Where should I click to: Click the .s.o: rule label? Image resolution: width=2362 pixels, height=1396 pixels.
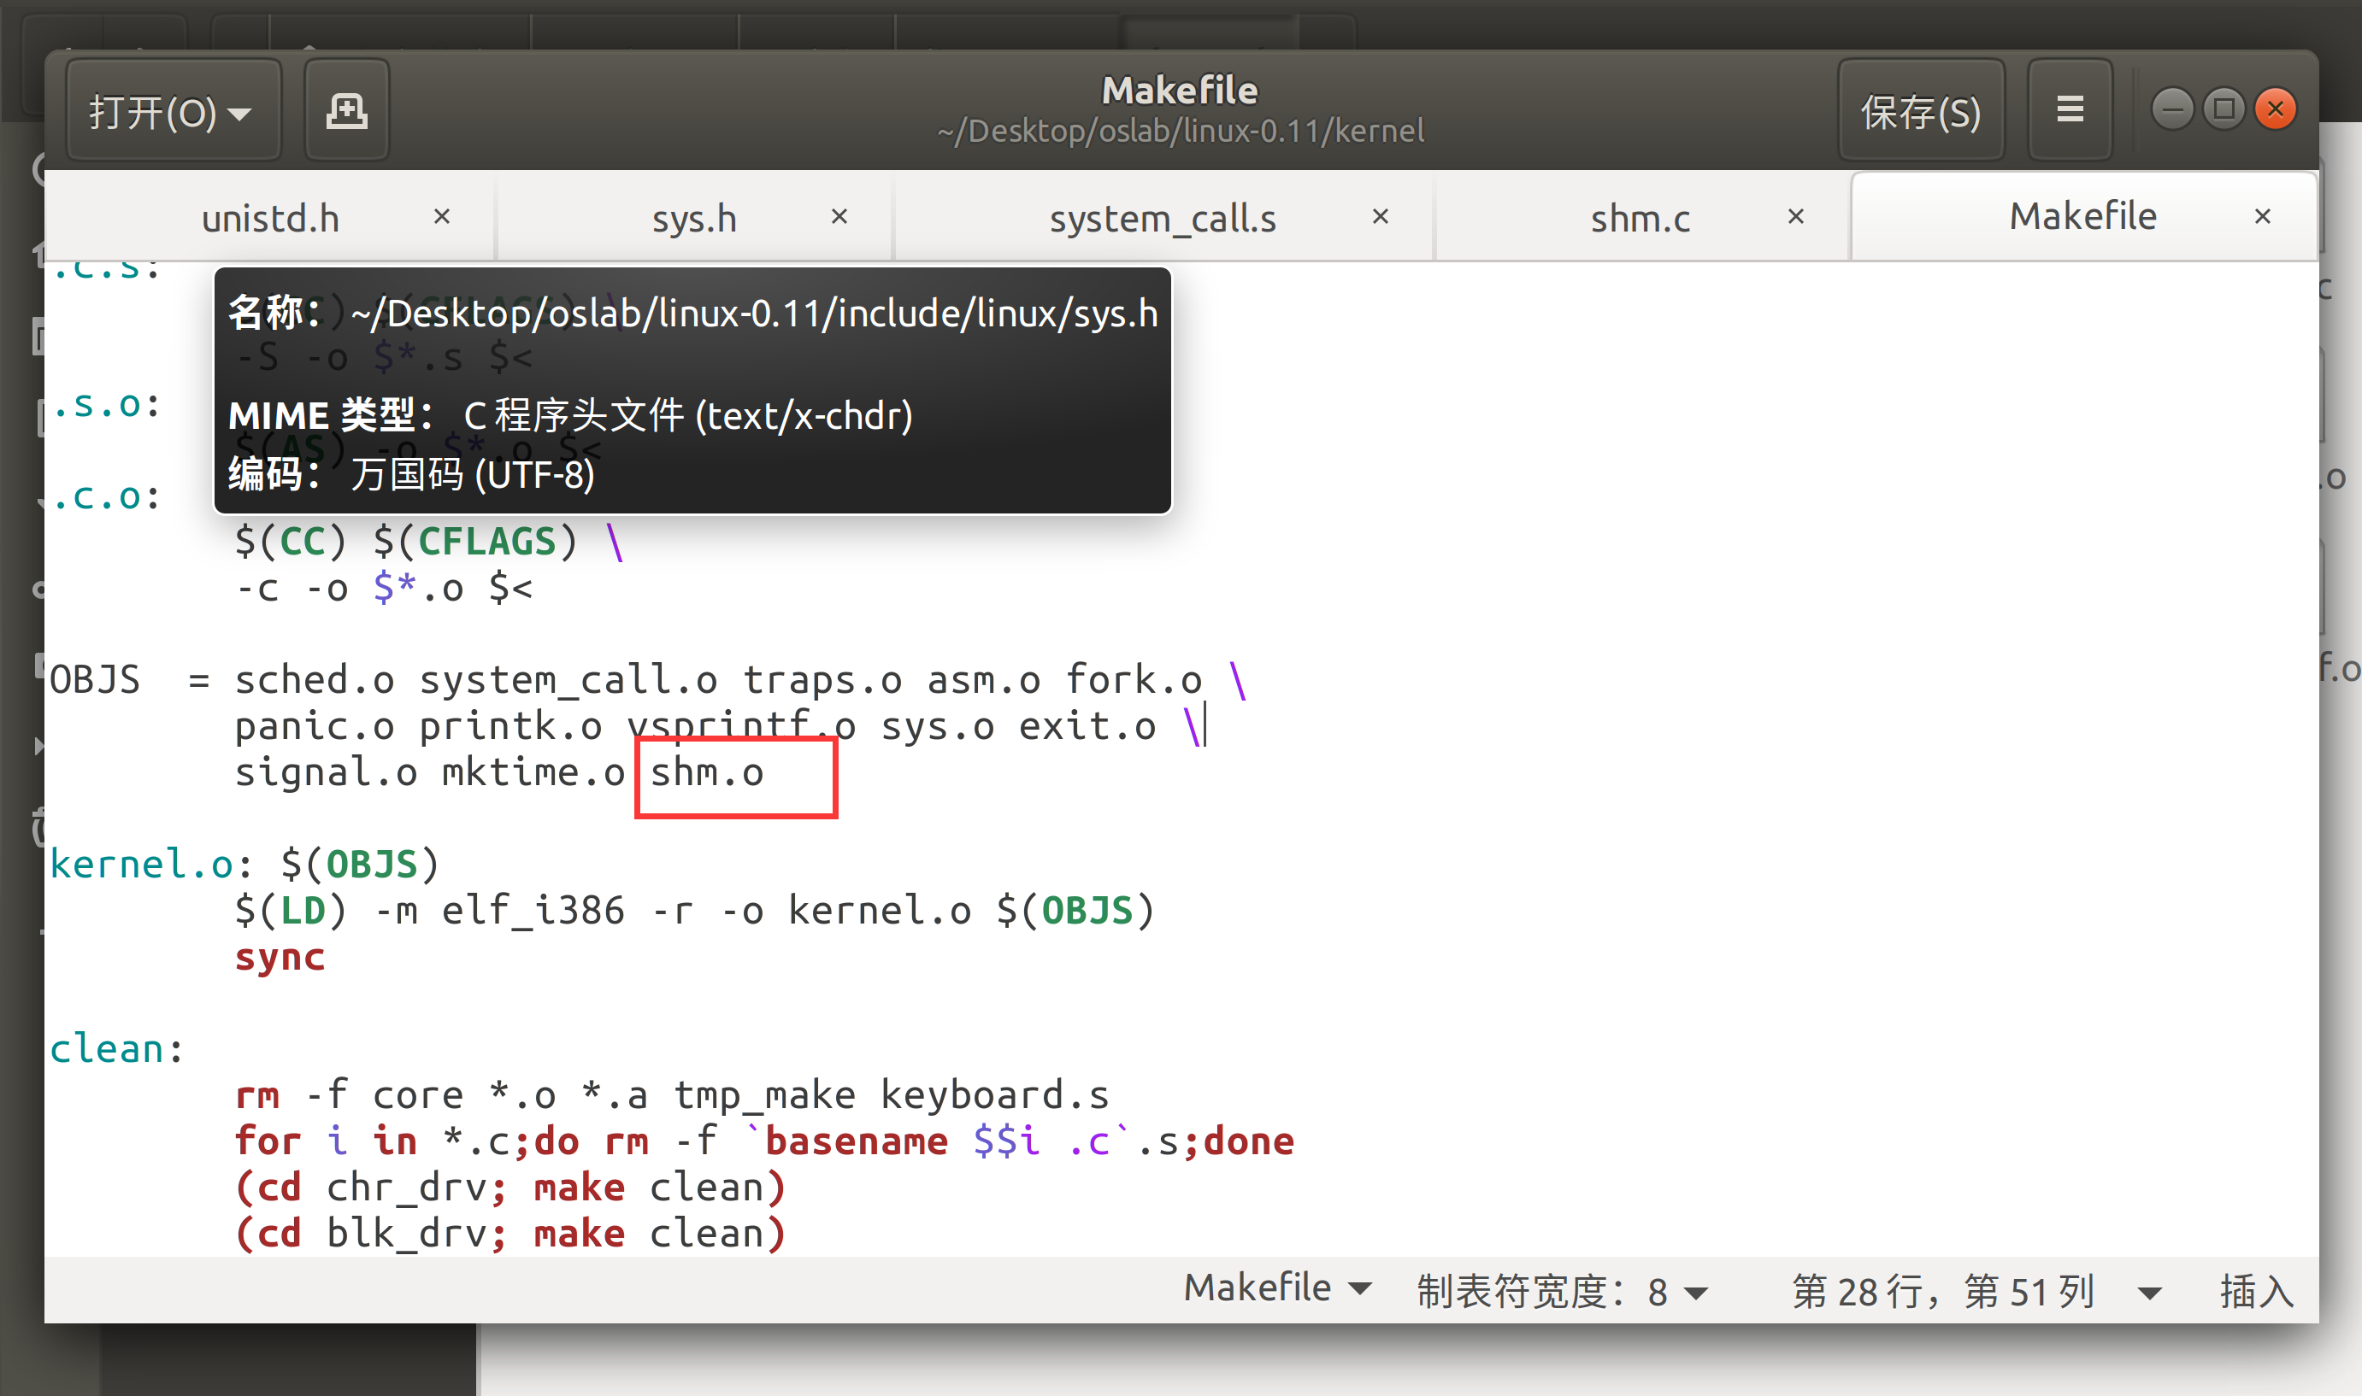coord(105,404)
